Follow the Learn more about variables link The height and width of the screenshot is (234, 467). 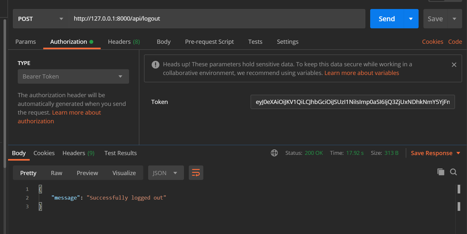[x=361, y=73]
